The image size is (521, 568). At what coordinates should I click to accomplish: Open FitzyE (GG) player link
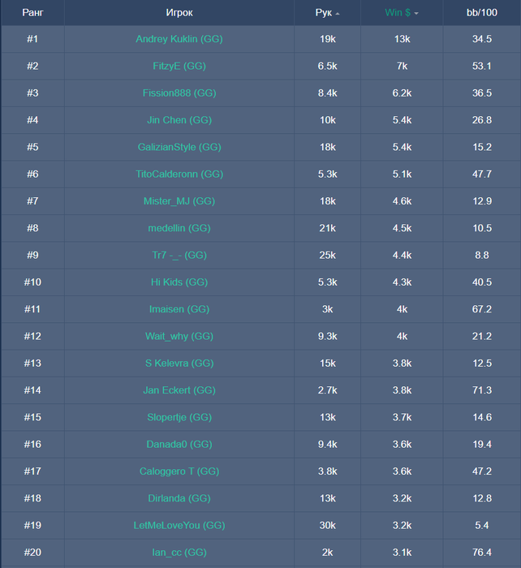coord(179,66)
